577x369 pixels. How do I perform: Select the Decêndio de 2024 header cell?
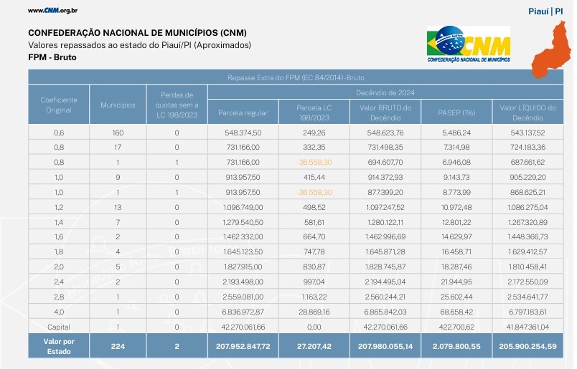tap(385, 92)
